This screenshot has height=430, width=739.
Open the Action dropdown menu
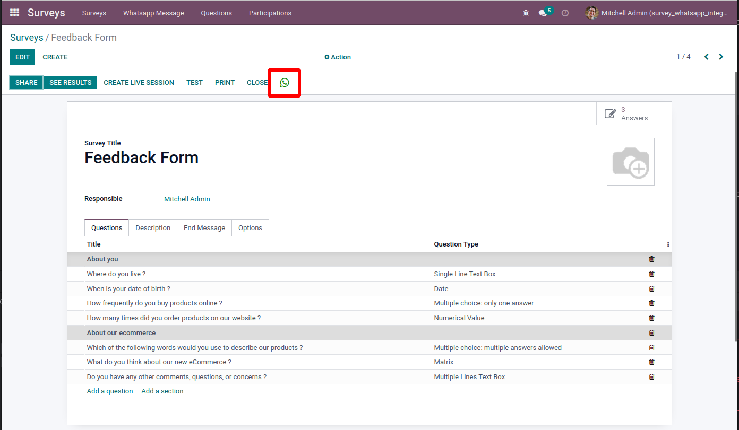[x=338, y=57]
